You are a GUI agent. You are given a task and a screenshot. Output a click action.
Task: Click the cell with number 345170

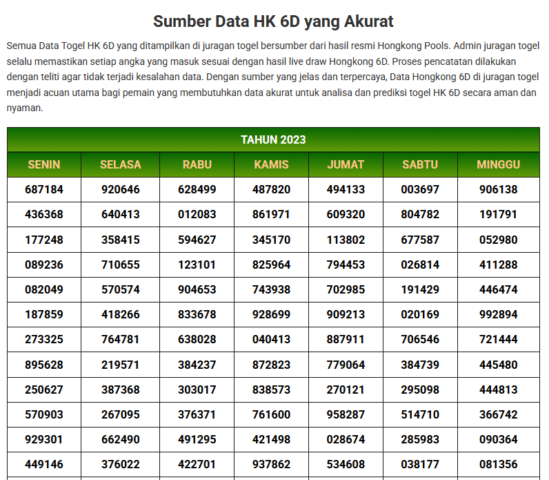tap(271, 240)
